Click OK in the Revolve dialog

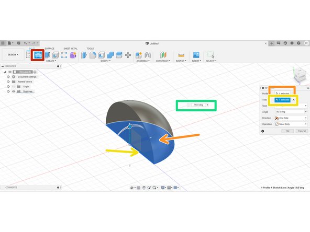point(287,131)
